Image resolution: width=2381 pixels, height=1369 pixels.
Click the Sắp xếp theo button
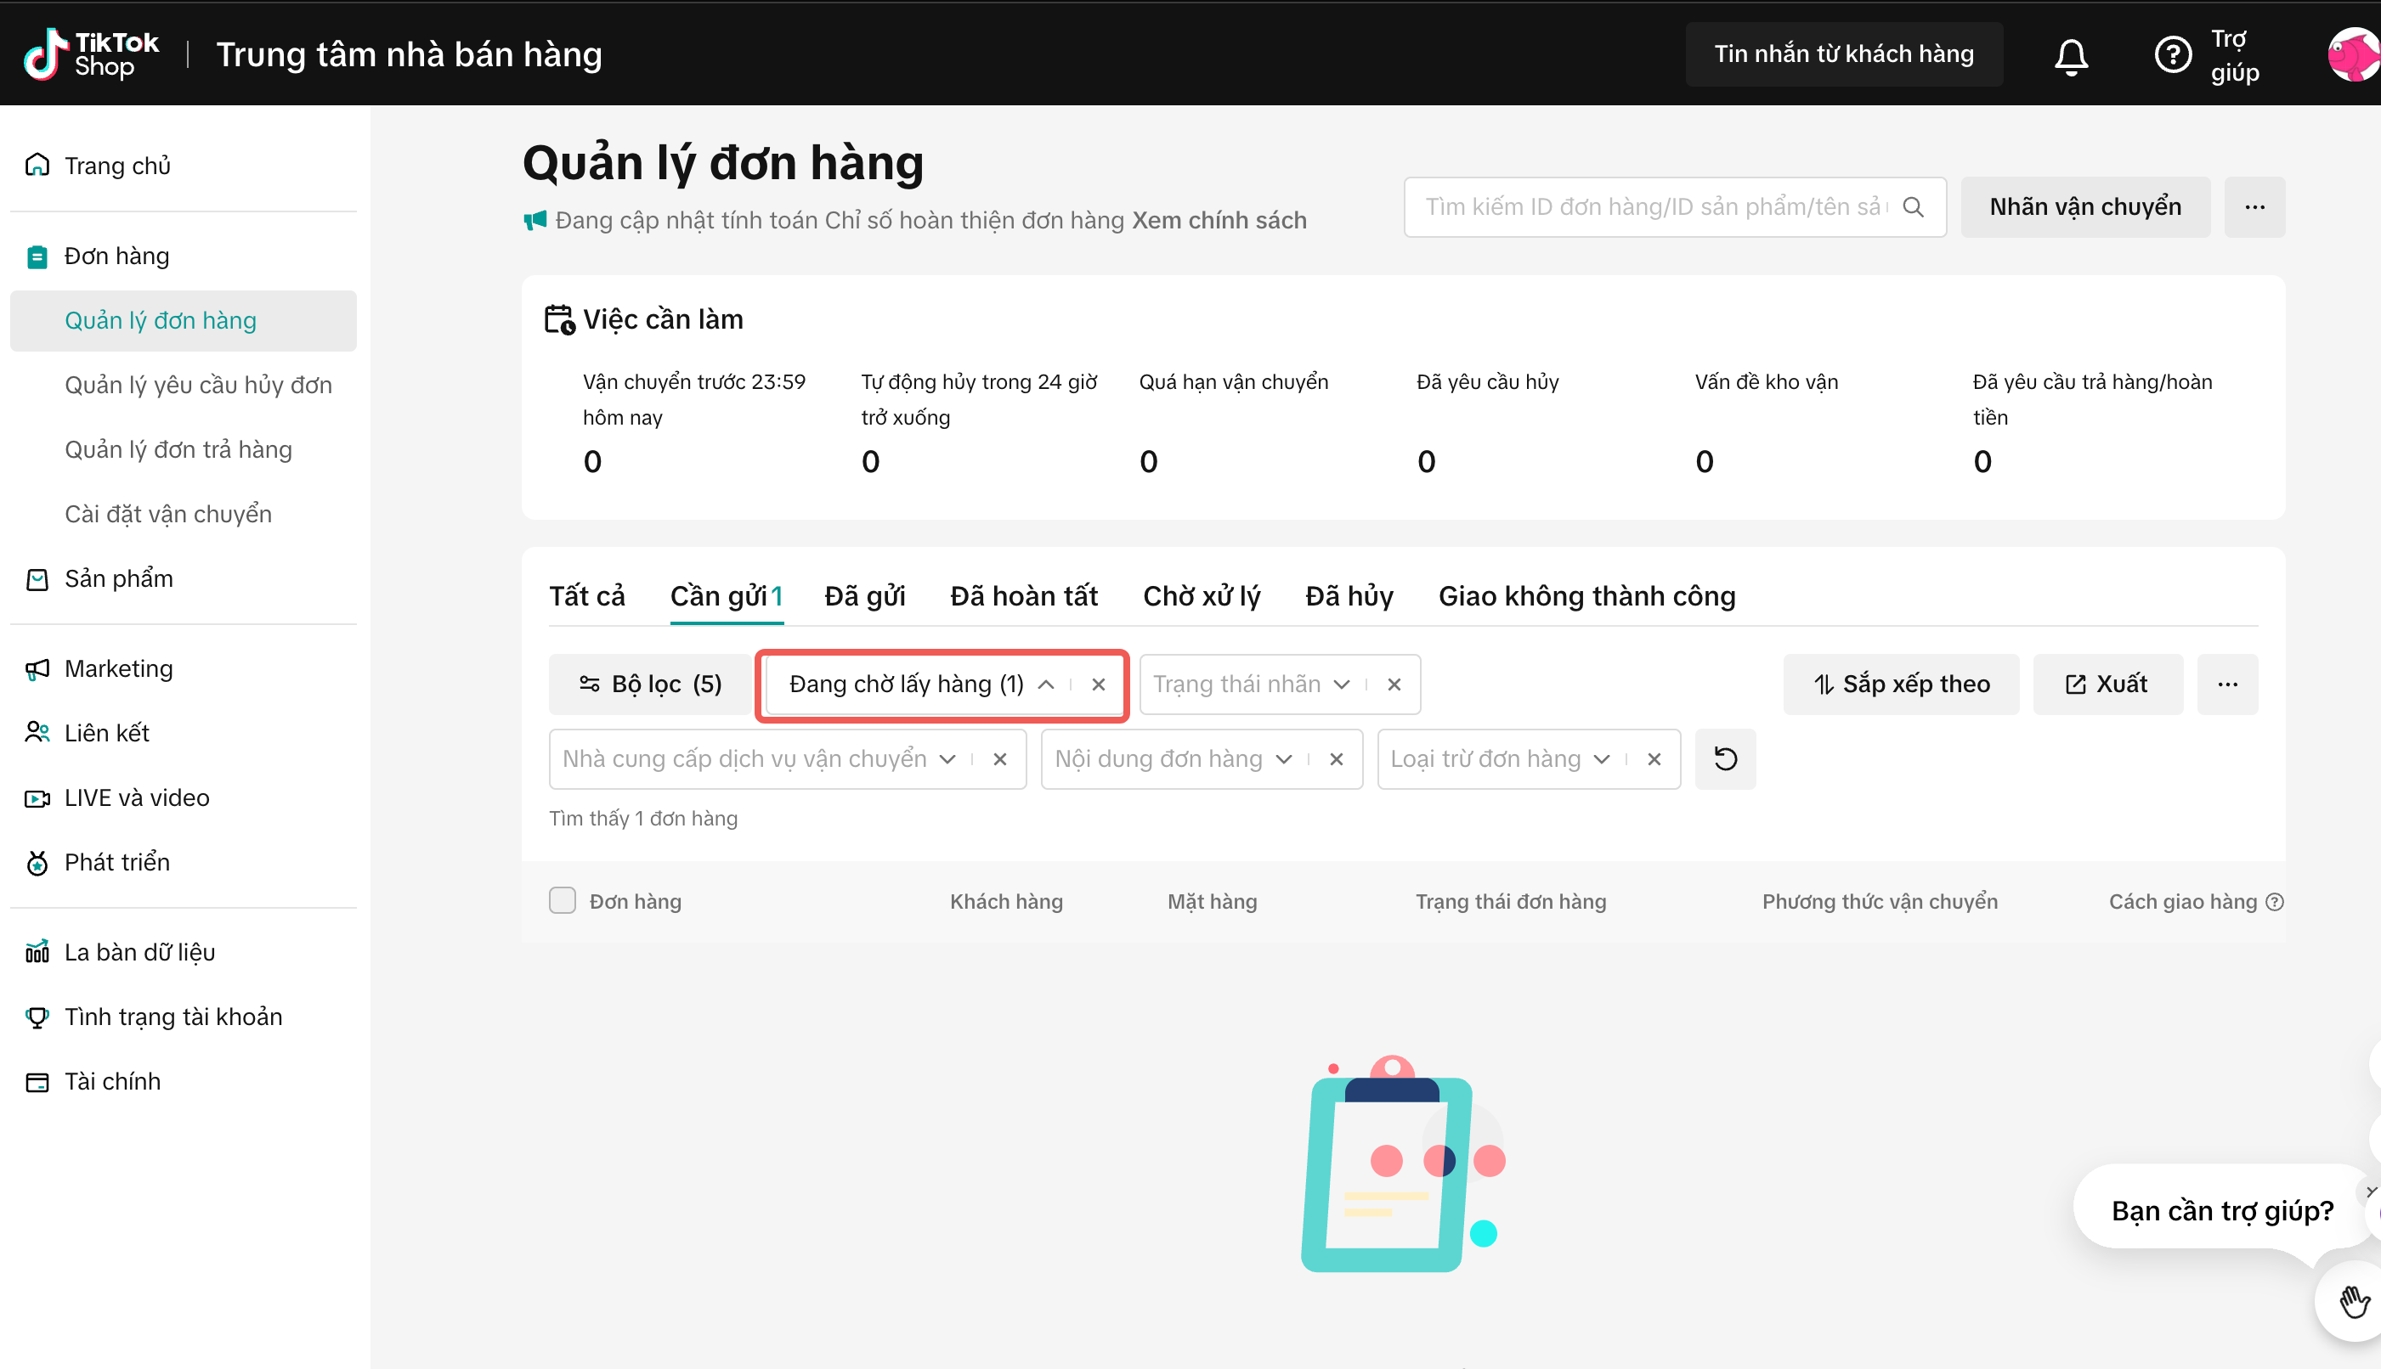[x=1900, y=684]
